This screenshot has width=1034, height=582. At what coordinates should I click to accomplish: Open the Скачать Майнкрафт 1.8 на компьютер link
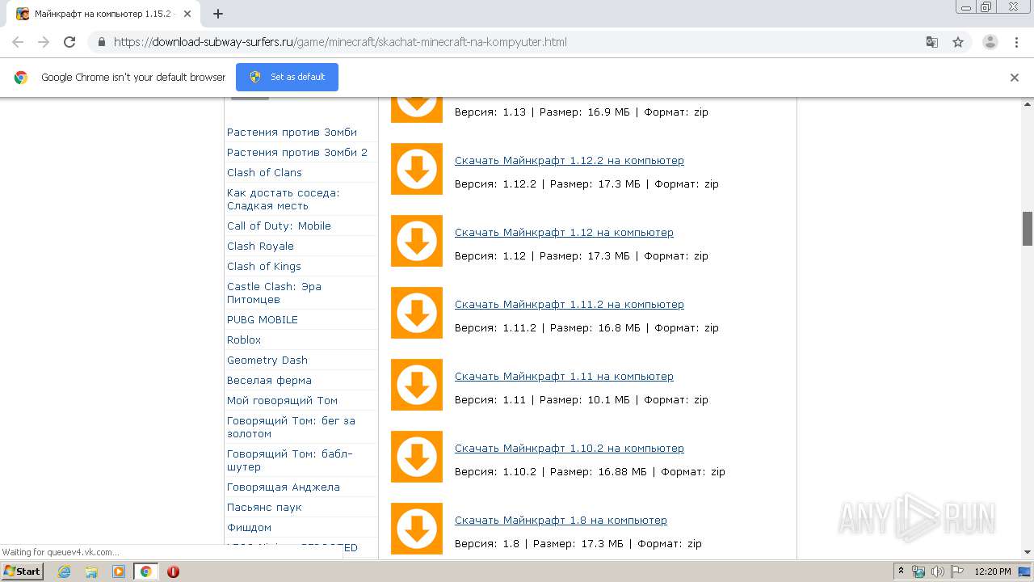[561, 520]
